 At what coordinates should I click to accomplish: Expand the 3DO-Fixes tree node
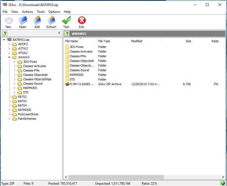tap(15, 62)
